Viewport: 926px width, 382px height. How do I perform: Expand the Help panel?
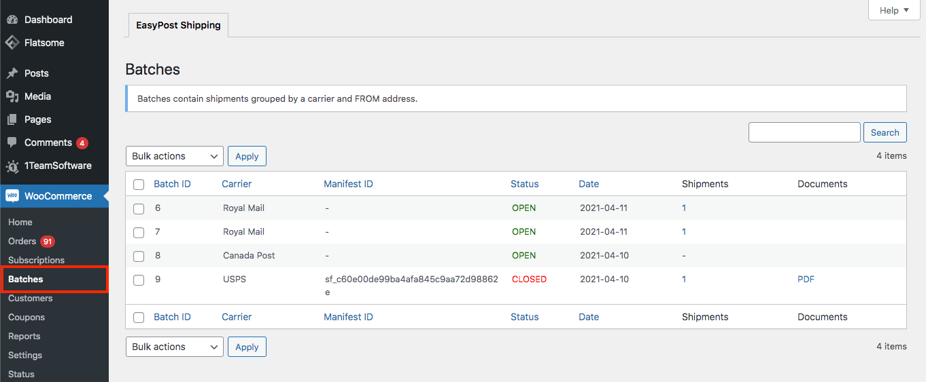[x=893, y=10]
